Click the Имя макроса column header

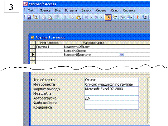pyautogui.click(x=49, y=43)
